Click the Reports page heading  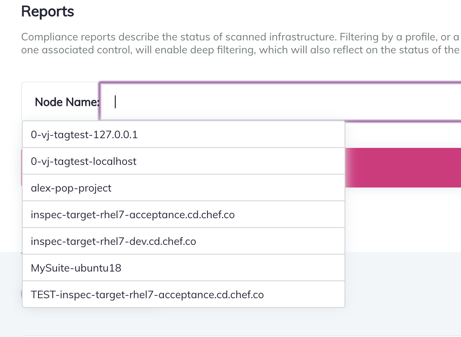(x=47, y=11)
